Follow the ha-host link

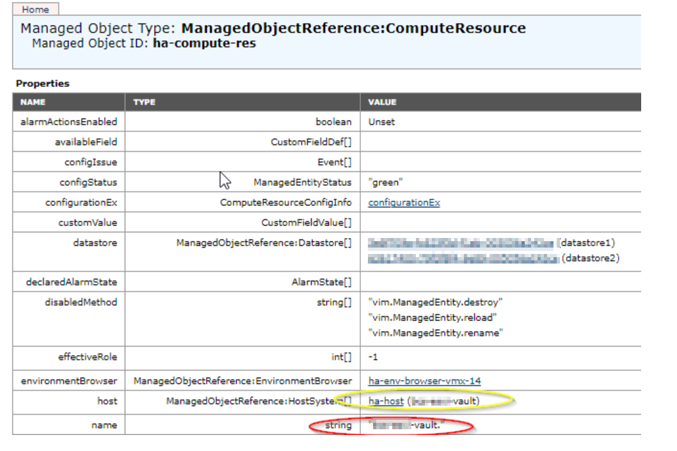(386, 401)
